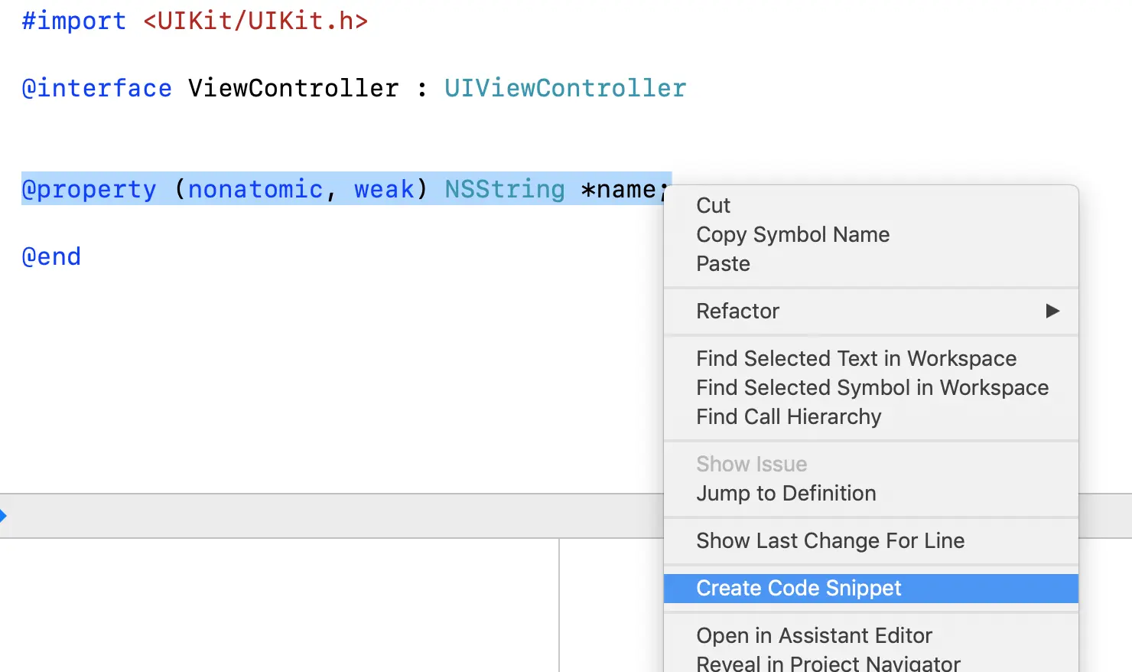Click the NSString type in property

pyautogui.click(x=505, y=189)
